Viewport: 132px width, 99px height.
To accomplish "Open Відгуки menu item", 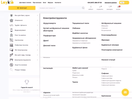I will tap(50, 2).
